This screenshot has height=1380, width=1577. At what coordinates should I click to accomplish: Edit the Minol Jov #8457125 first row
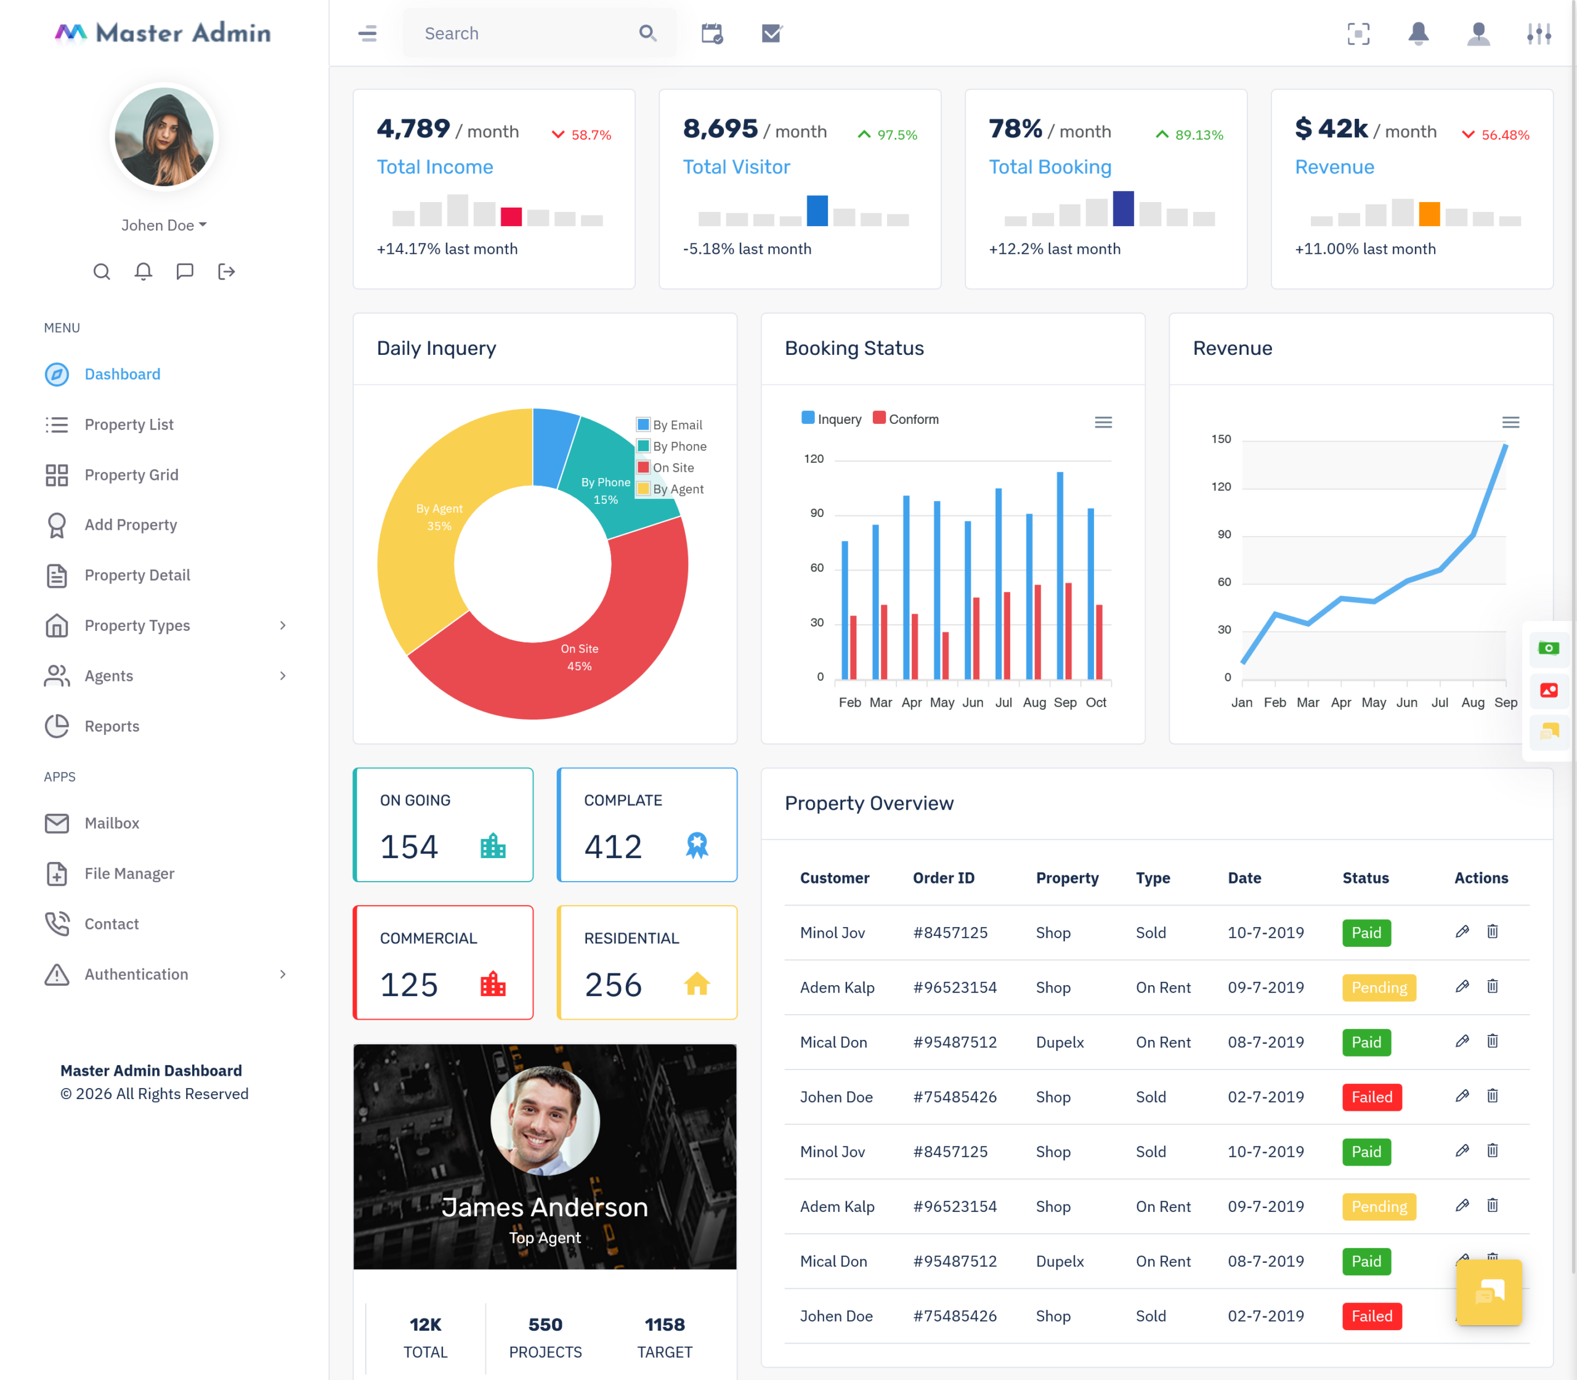(1462, 931)
